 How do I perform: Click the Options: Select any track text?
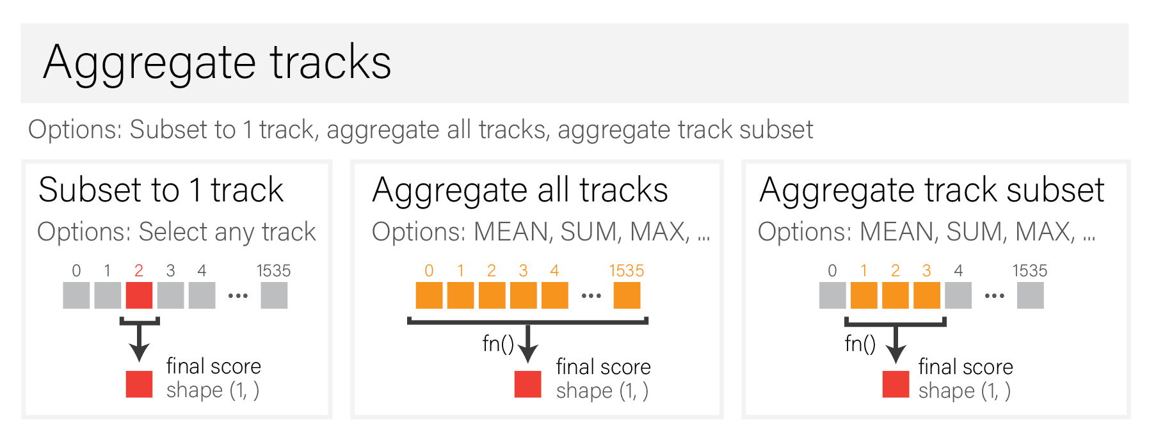tap(177, 231)
